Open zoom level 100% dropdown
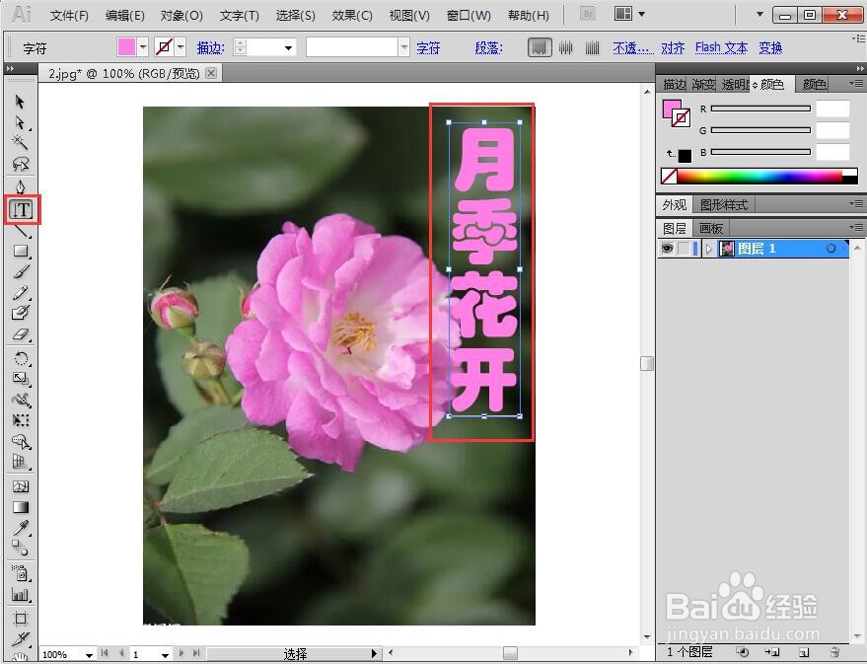Viewport: 867px width, 664px height. (x=89, y=654)
